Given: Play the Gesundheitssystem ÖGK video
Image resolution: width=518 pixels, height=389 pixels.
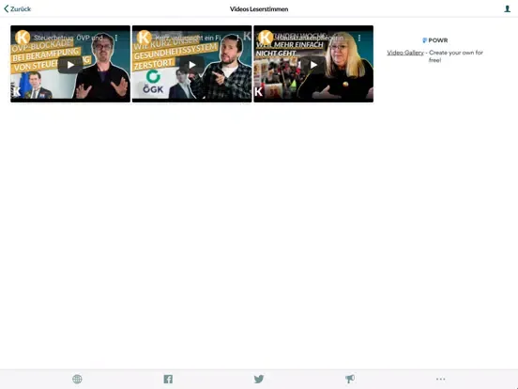Looking at the screenshot, I should pos(192,65).
